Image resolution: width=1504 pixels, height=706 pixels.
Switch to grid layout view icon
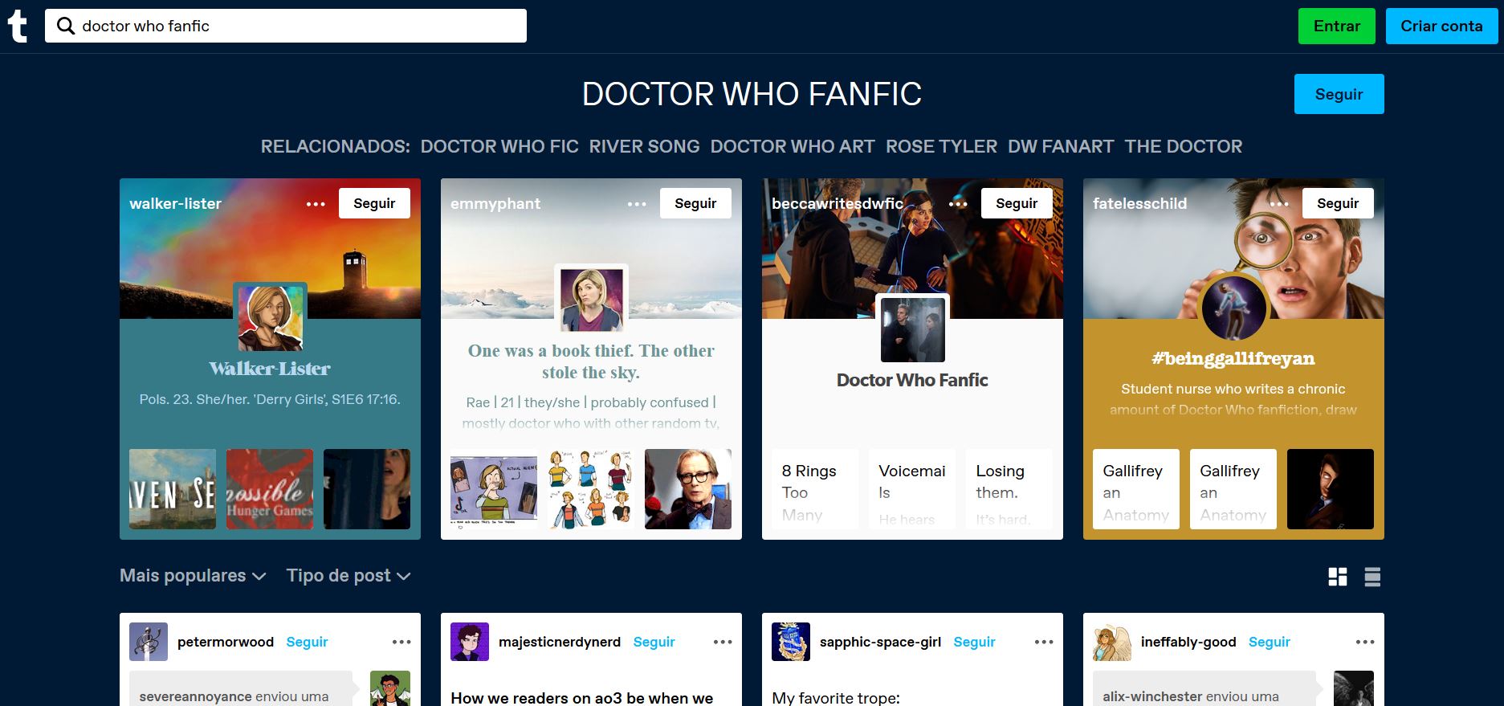click(x=1338, y=577)
